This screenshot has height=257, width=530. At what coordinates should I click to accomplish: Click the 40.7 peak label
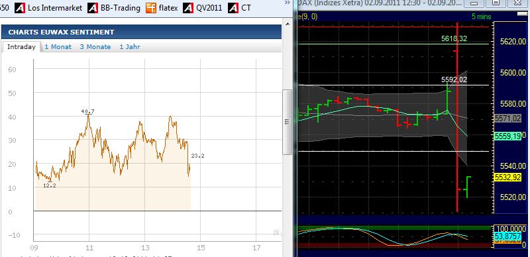click(x=88, y=111)
